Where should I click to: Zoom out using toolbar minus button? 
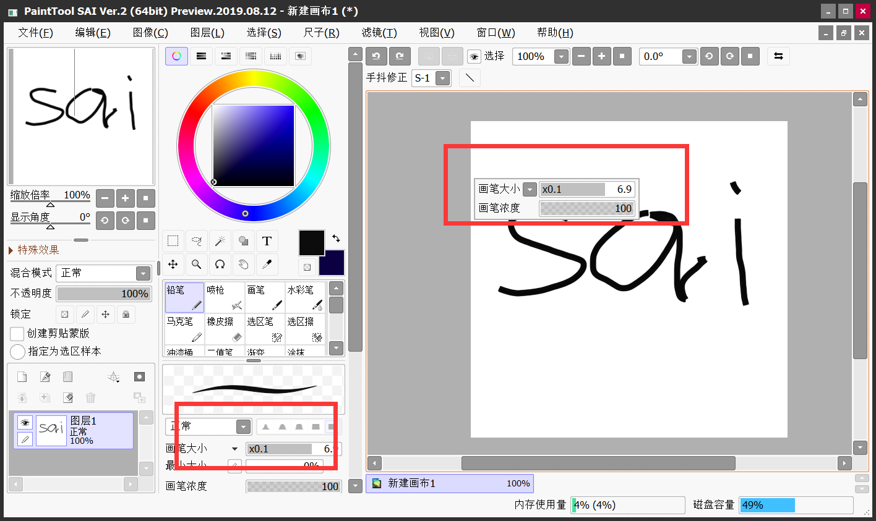coord(581,56)
